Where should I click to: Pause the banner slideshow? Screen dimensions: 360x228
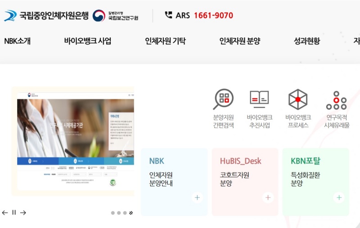(14, 213)
